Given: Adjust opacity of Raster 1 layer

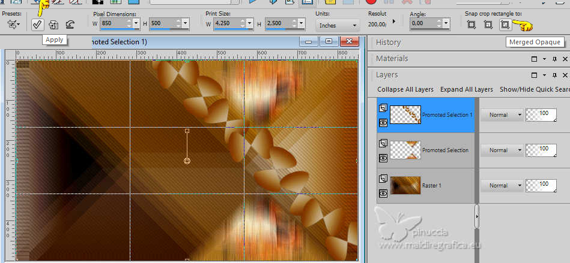Looking at the screenshot, I should [x=541, y=185].
